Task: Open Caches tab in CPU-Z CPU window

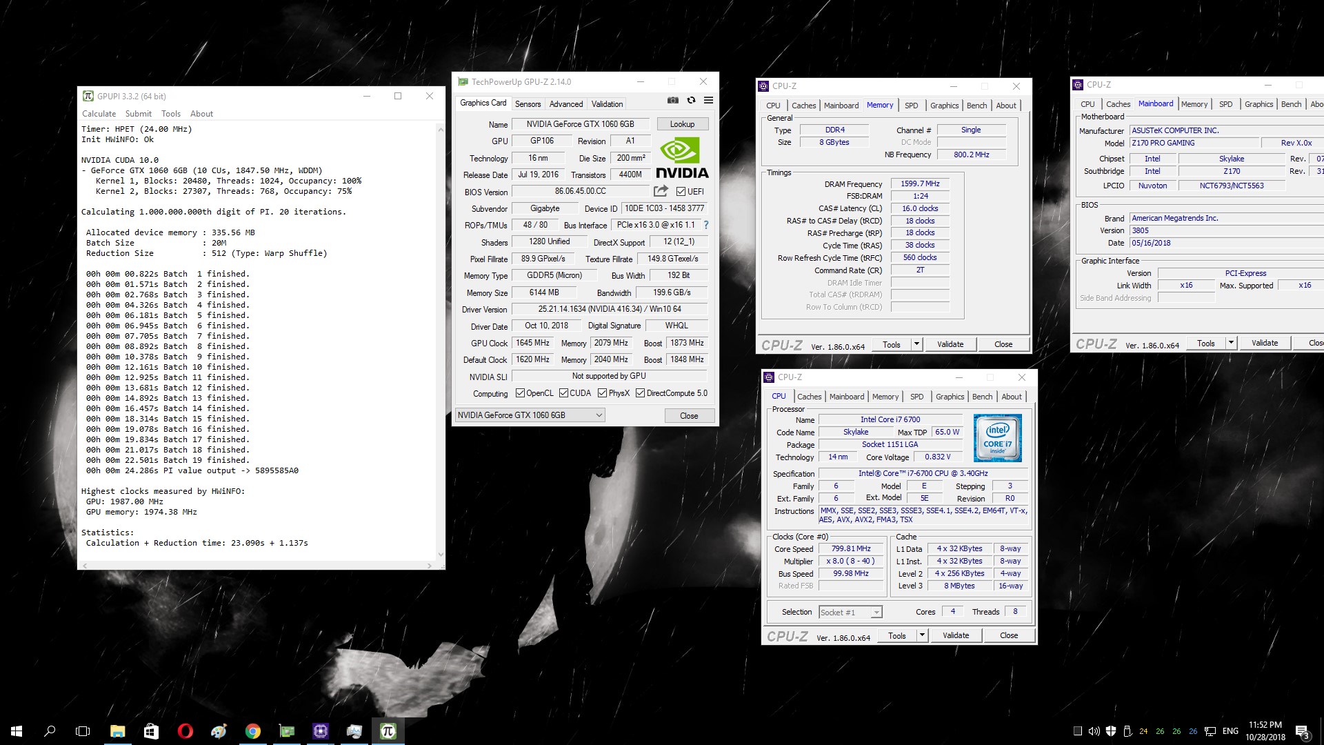Action: [x=809, y=397]
